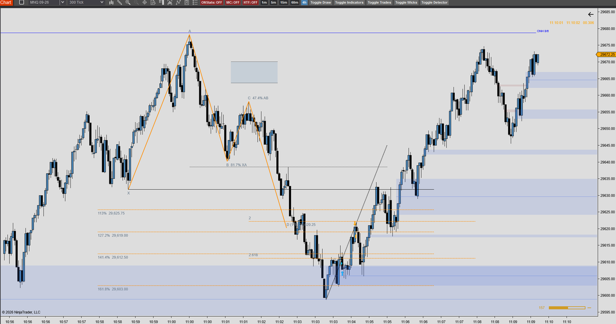Open the drawing tools pencil icon
This screenshot has height=324, width=616.
[x=119, y=3]
